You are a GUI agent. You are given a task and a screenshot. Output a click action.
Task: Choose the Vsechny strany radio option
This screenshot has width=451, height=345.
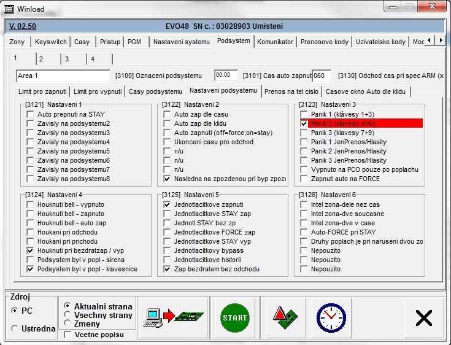[x=67, y=314]
